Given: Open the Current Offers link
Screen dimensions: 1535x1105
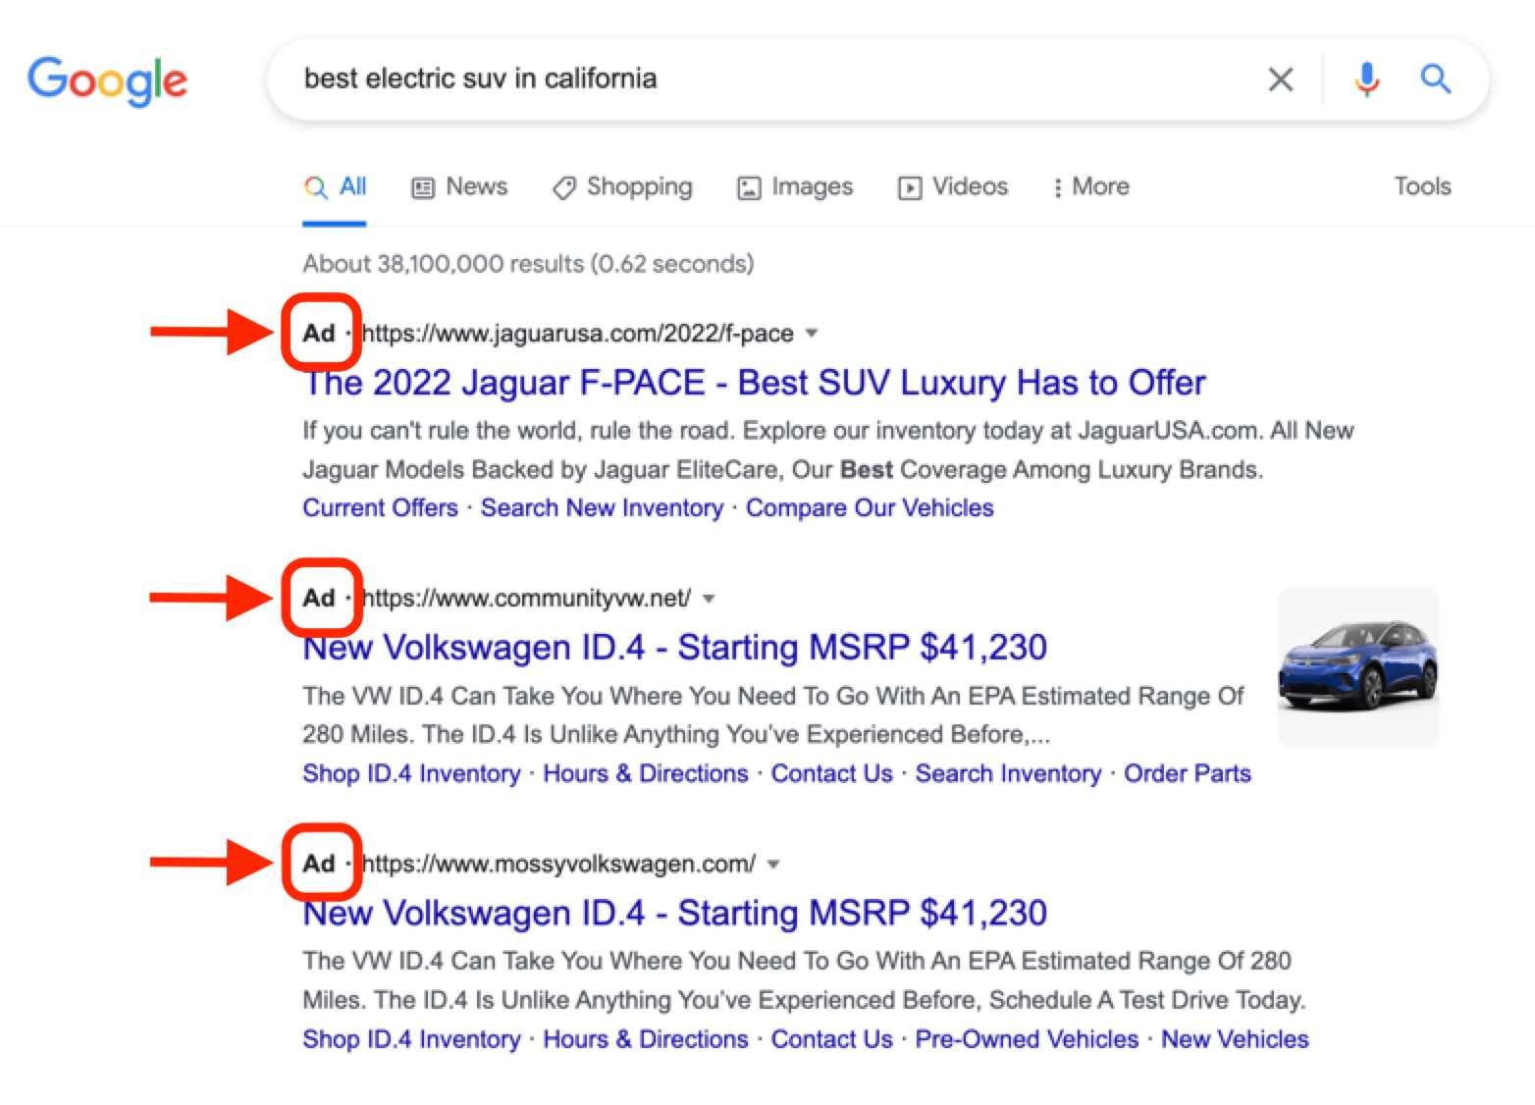Looking at the screenshot, I should coord(381,507).
